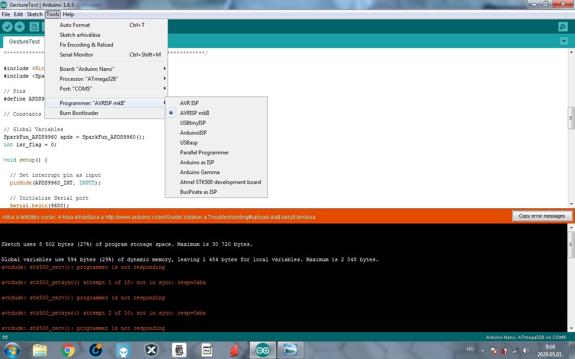This screenshot has height=359, width=575.
Task: Choose Fix Encoding & Reload
Action: point(106,45)
